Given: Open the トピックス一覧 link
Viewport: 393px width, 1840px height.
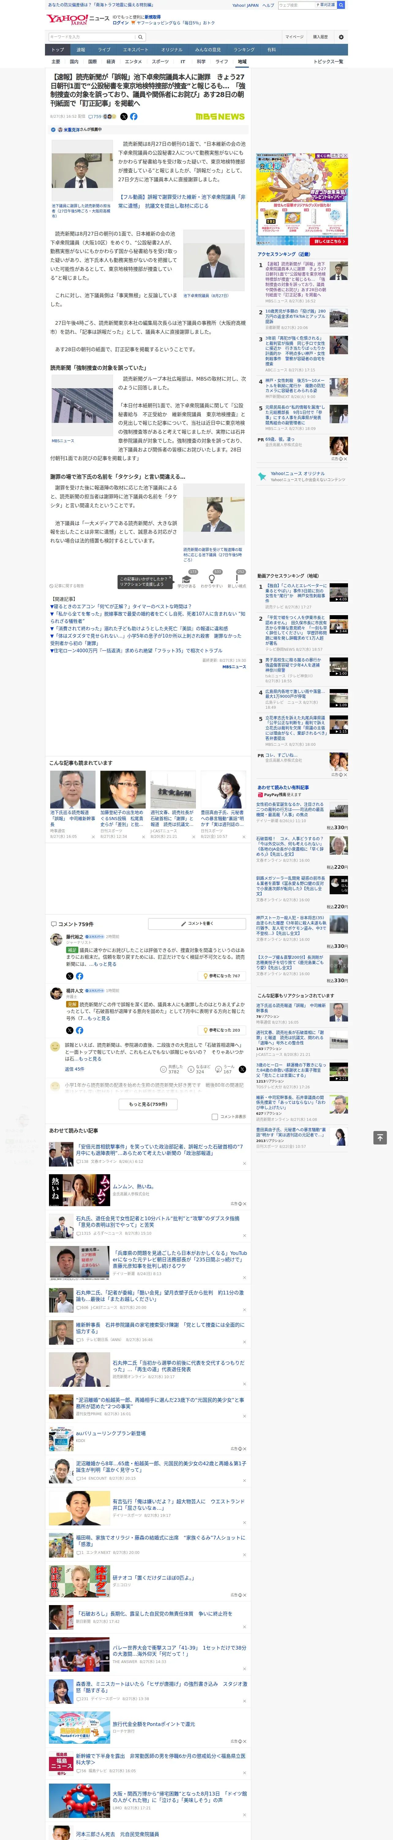Looking at the screenshot, I should point(328,61).
